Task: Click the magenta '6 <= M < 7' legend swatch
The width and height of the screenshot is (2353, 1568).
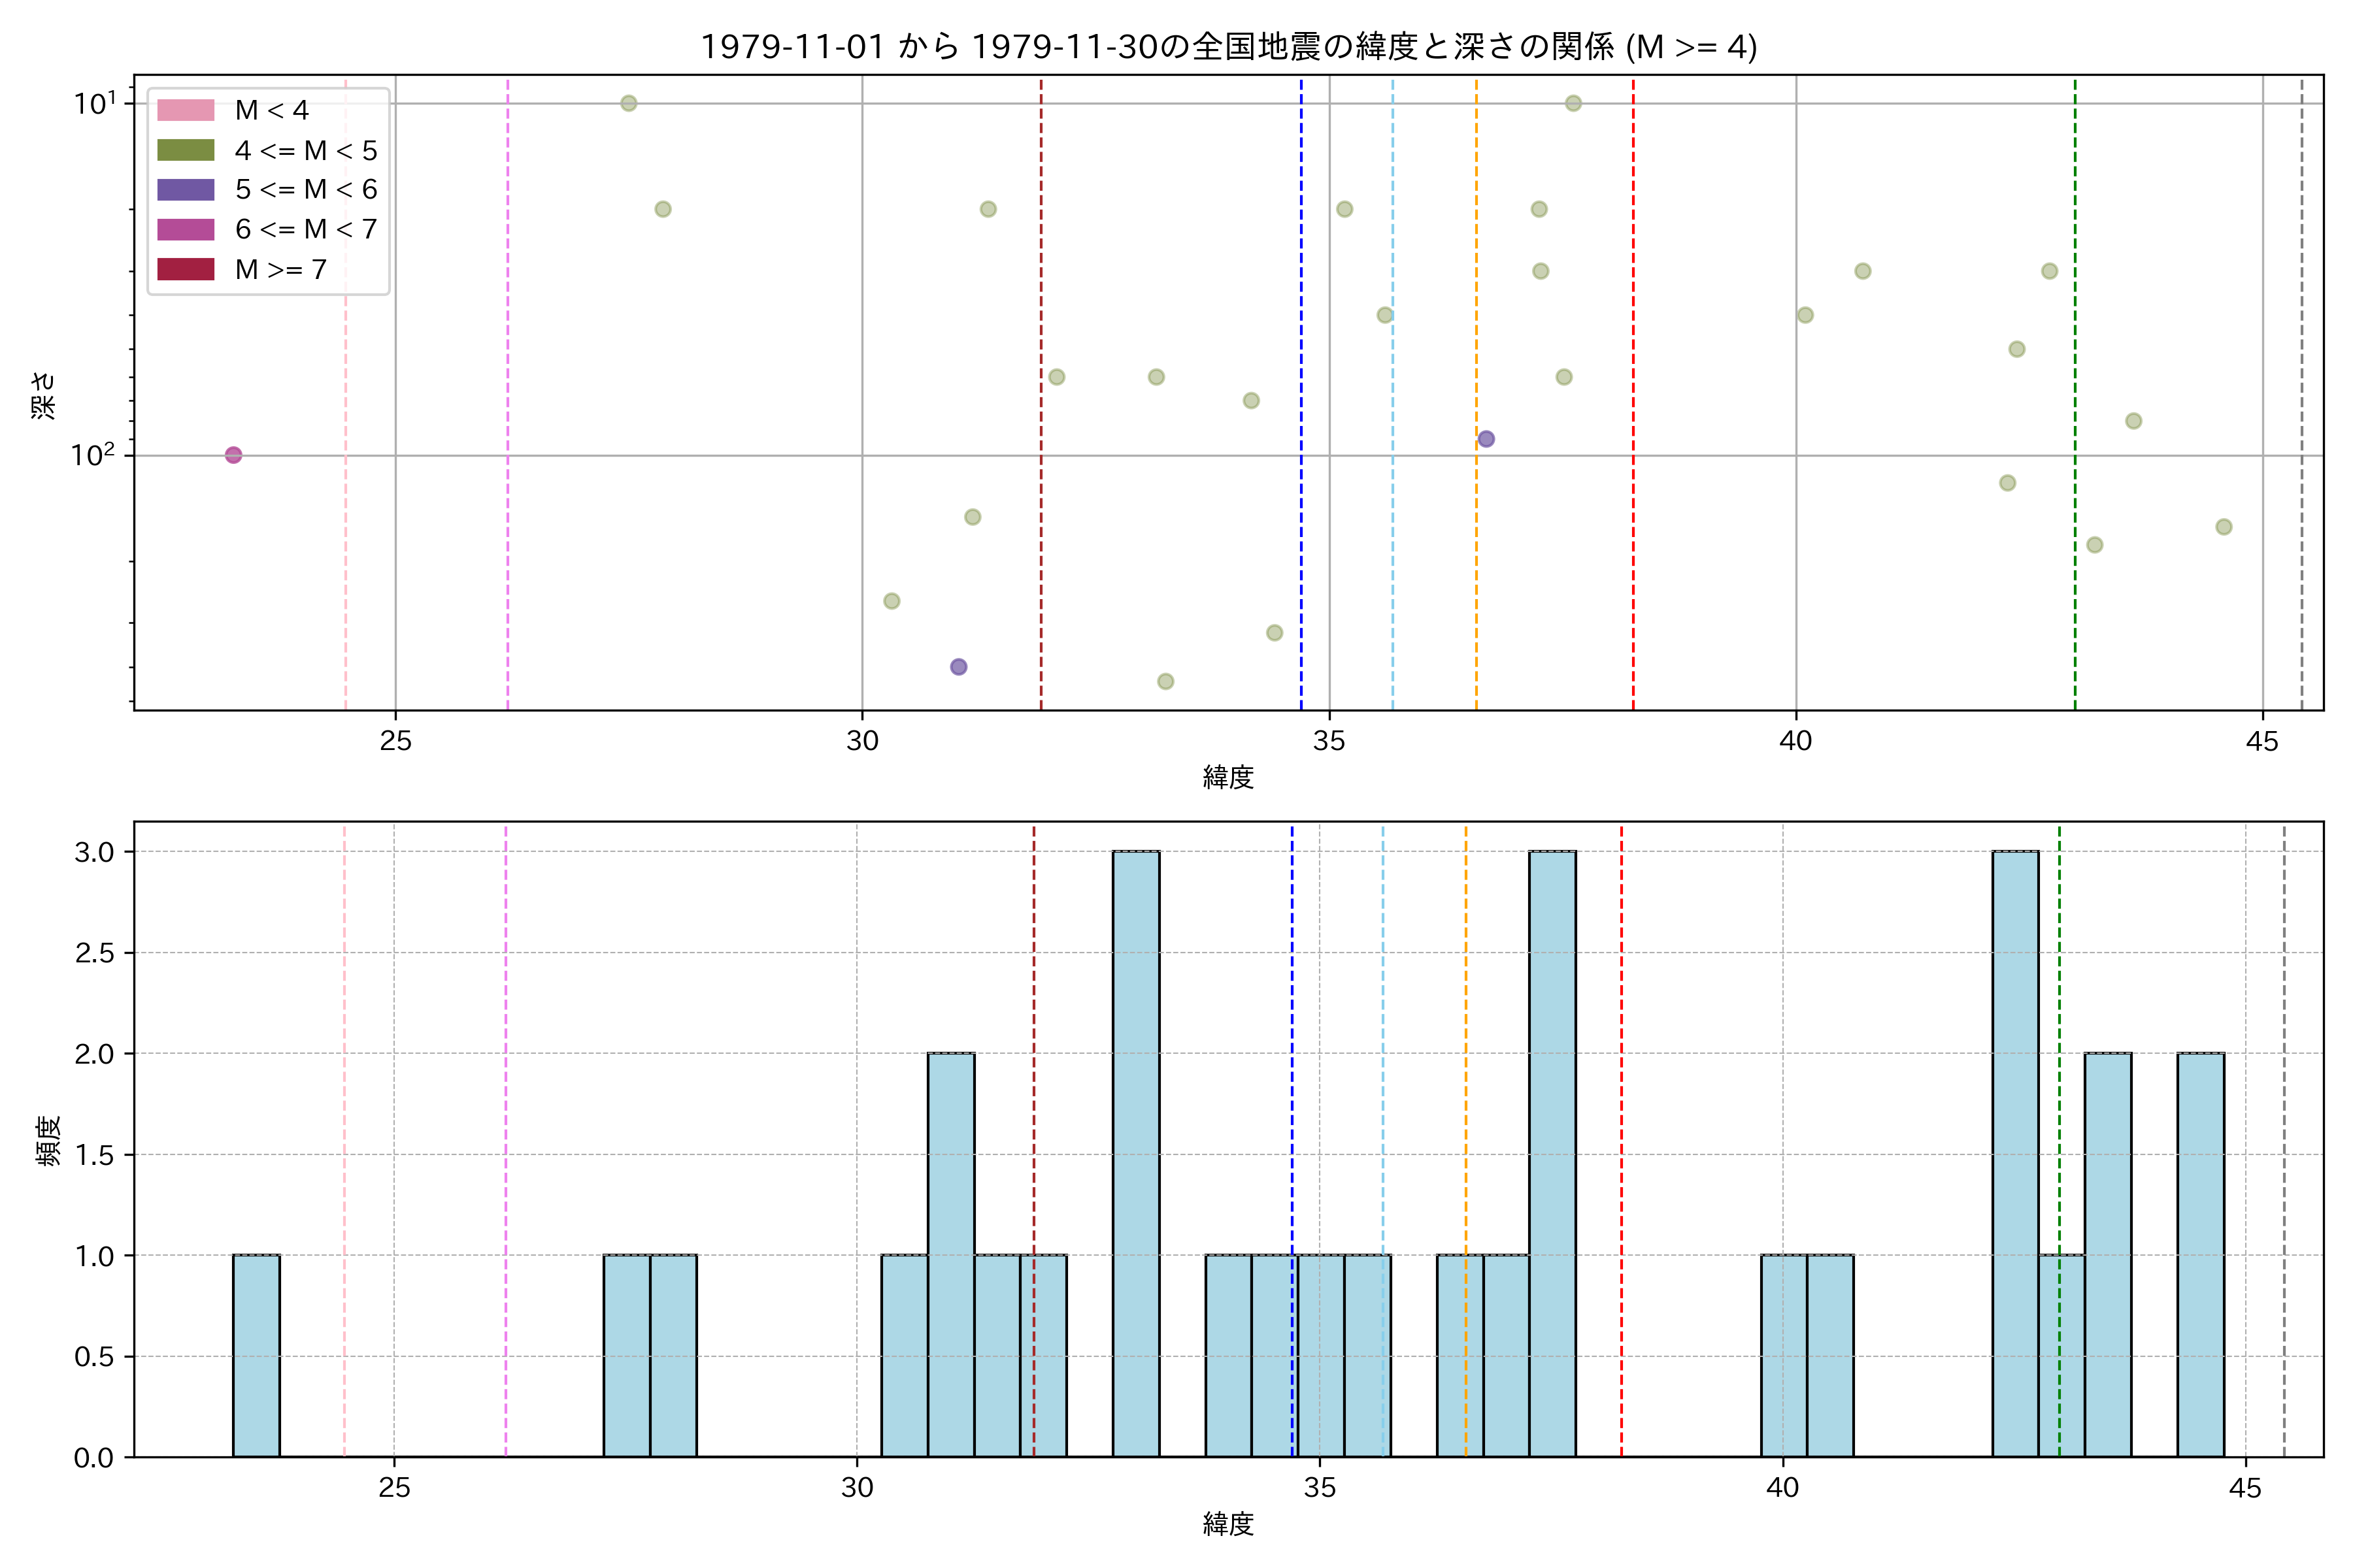Action: (x=185, y=229)
